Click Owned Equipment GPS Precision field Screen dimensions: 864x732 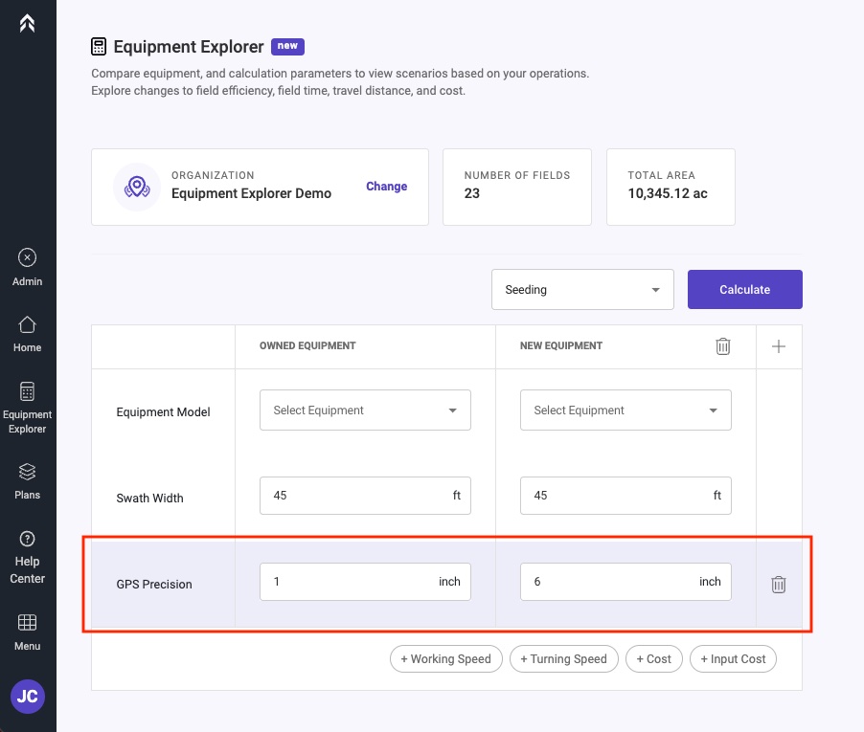coord(365,582)
